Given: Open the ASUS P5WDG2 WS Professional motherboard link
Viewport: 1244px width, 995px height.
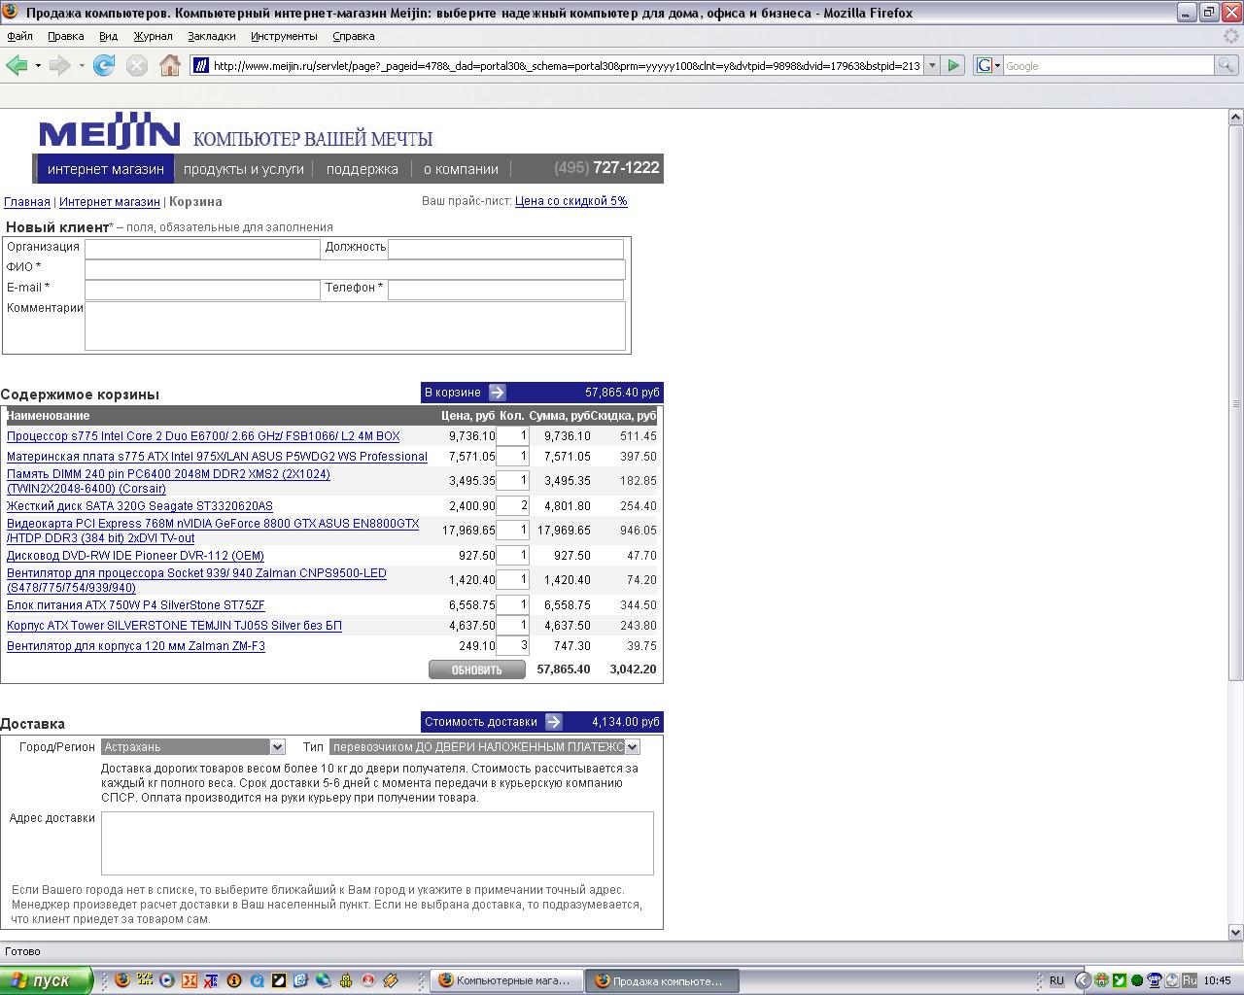Looking at the screenshot, I should [217, 457].
